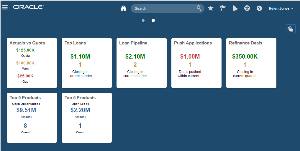The image size is (300, 151).
Task: Click inside the Search field
Action: [164, 8]
